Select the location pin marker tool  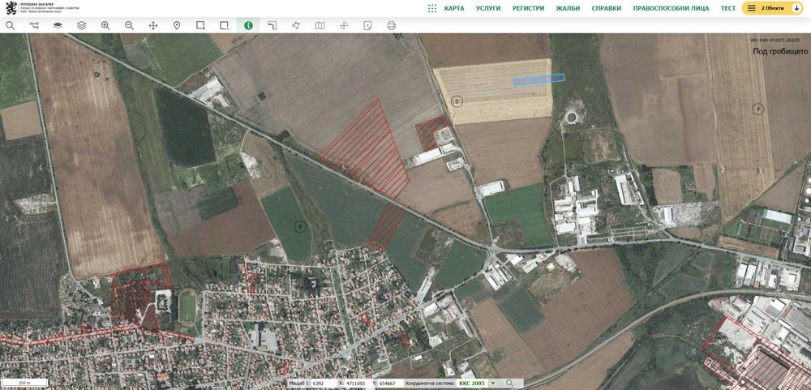point(177,25)
